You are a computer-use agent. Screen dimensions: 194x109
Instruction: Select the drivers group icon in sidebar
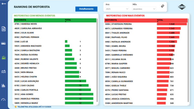(x=4, y=58)
